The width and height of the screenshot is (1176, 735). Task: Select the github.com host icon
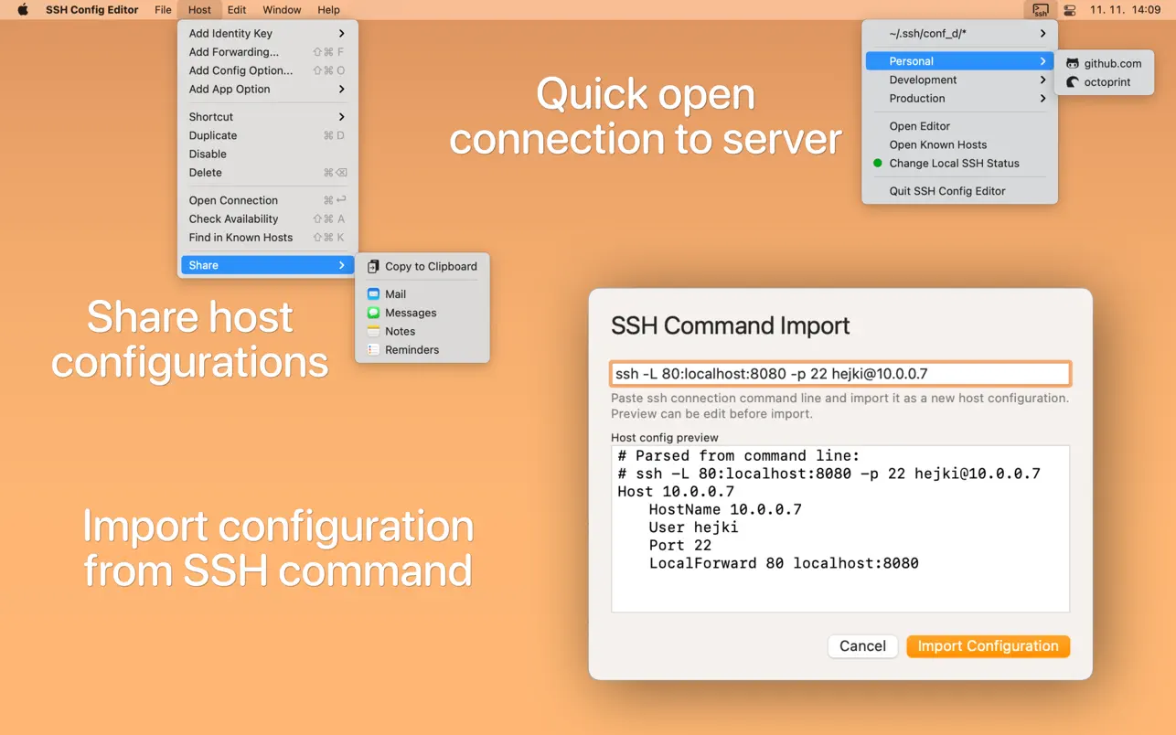click(x=1073, y=64)
